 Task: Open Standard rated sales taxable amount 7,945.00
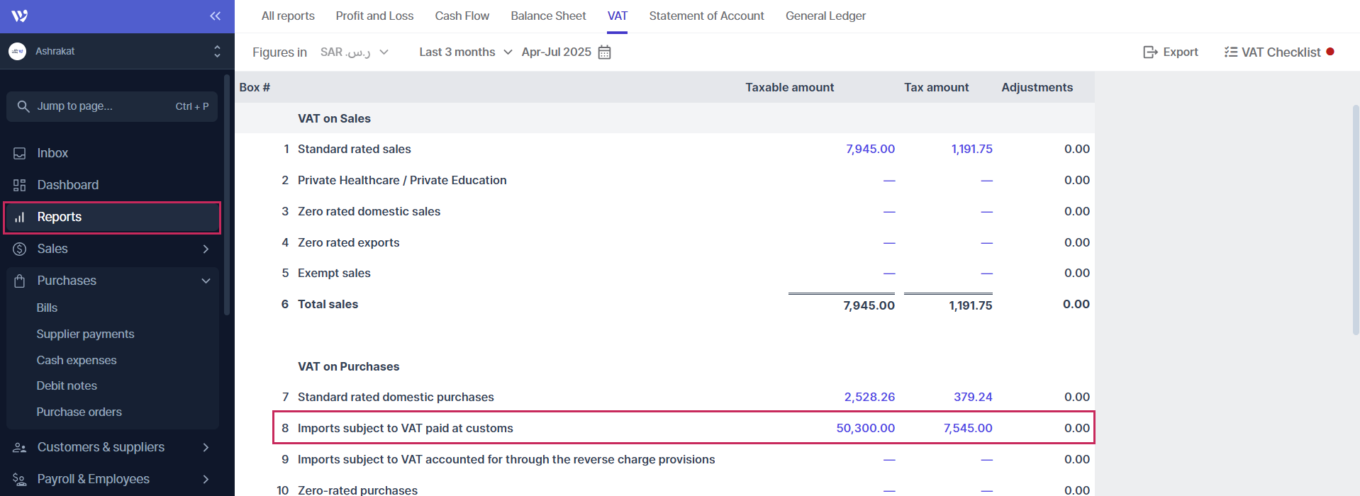tap(870, 150)
